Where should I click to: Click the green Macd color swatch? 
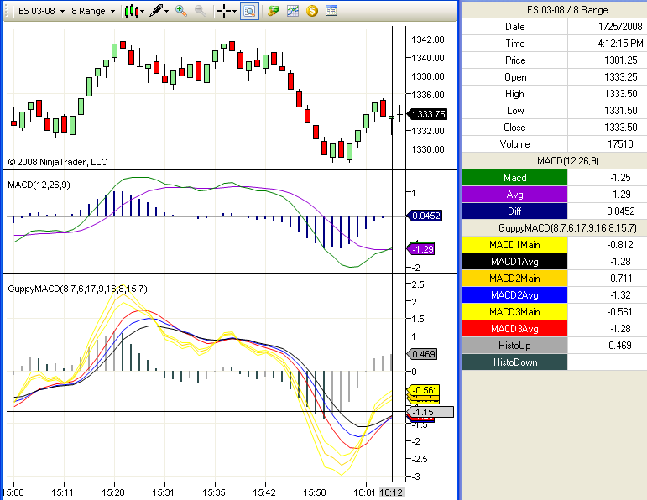tap(515, 178)
